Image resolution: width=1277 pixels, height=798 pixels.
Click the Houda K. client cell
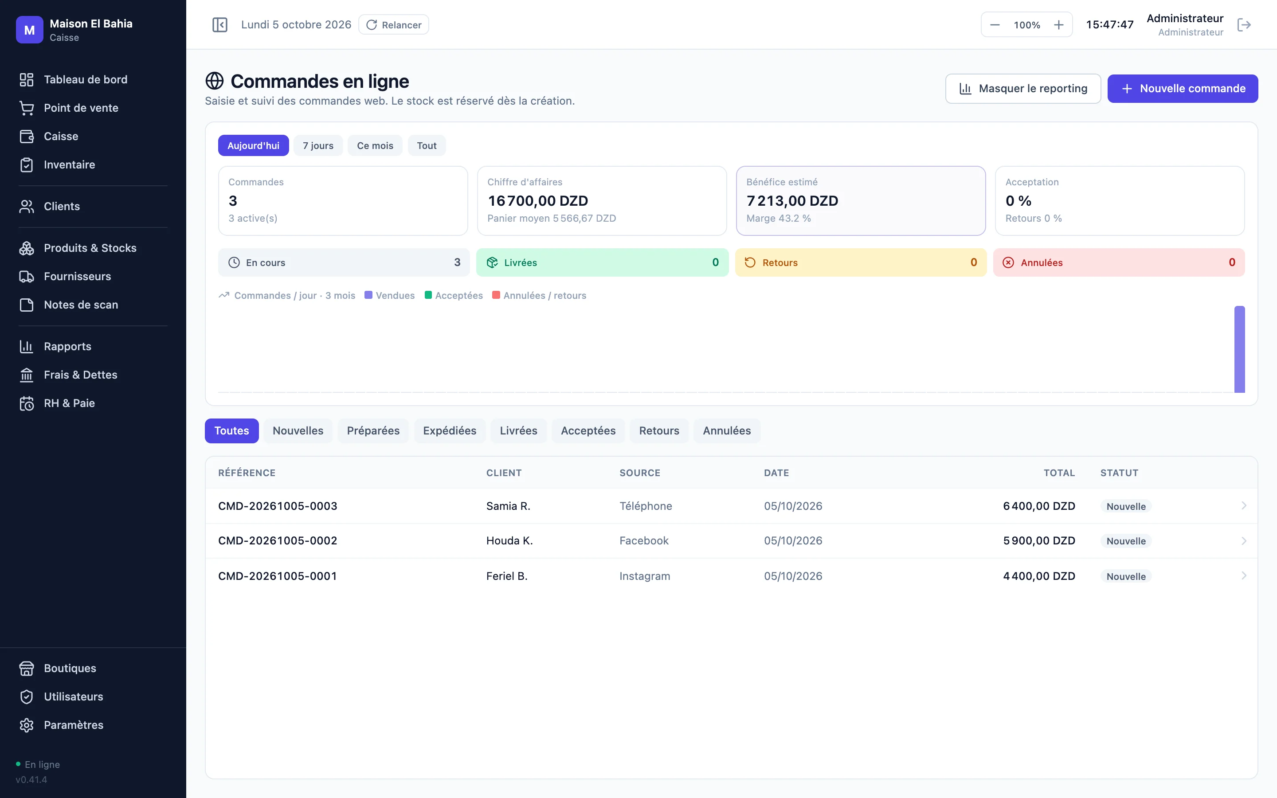pos(509,541)
